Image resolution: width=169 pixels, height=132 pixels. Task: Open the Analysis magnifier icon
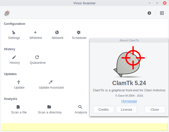(x=80, y=107)
